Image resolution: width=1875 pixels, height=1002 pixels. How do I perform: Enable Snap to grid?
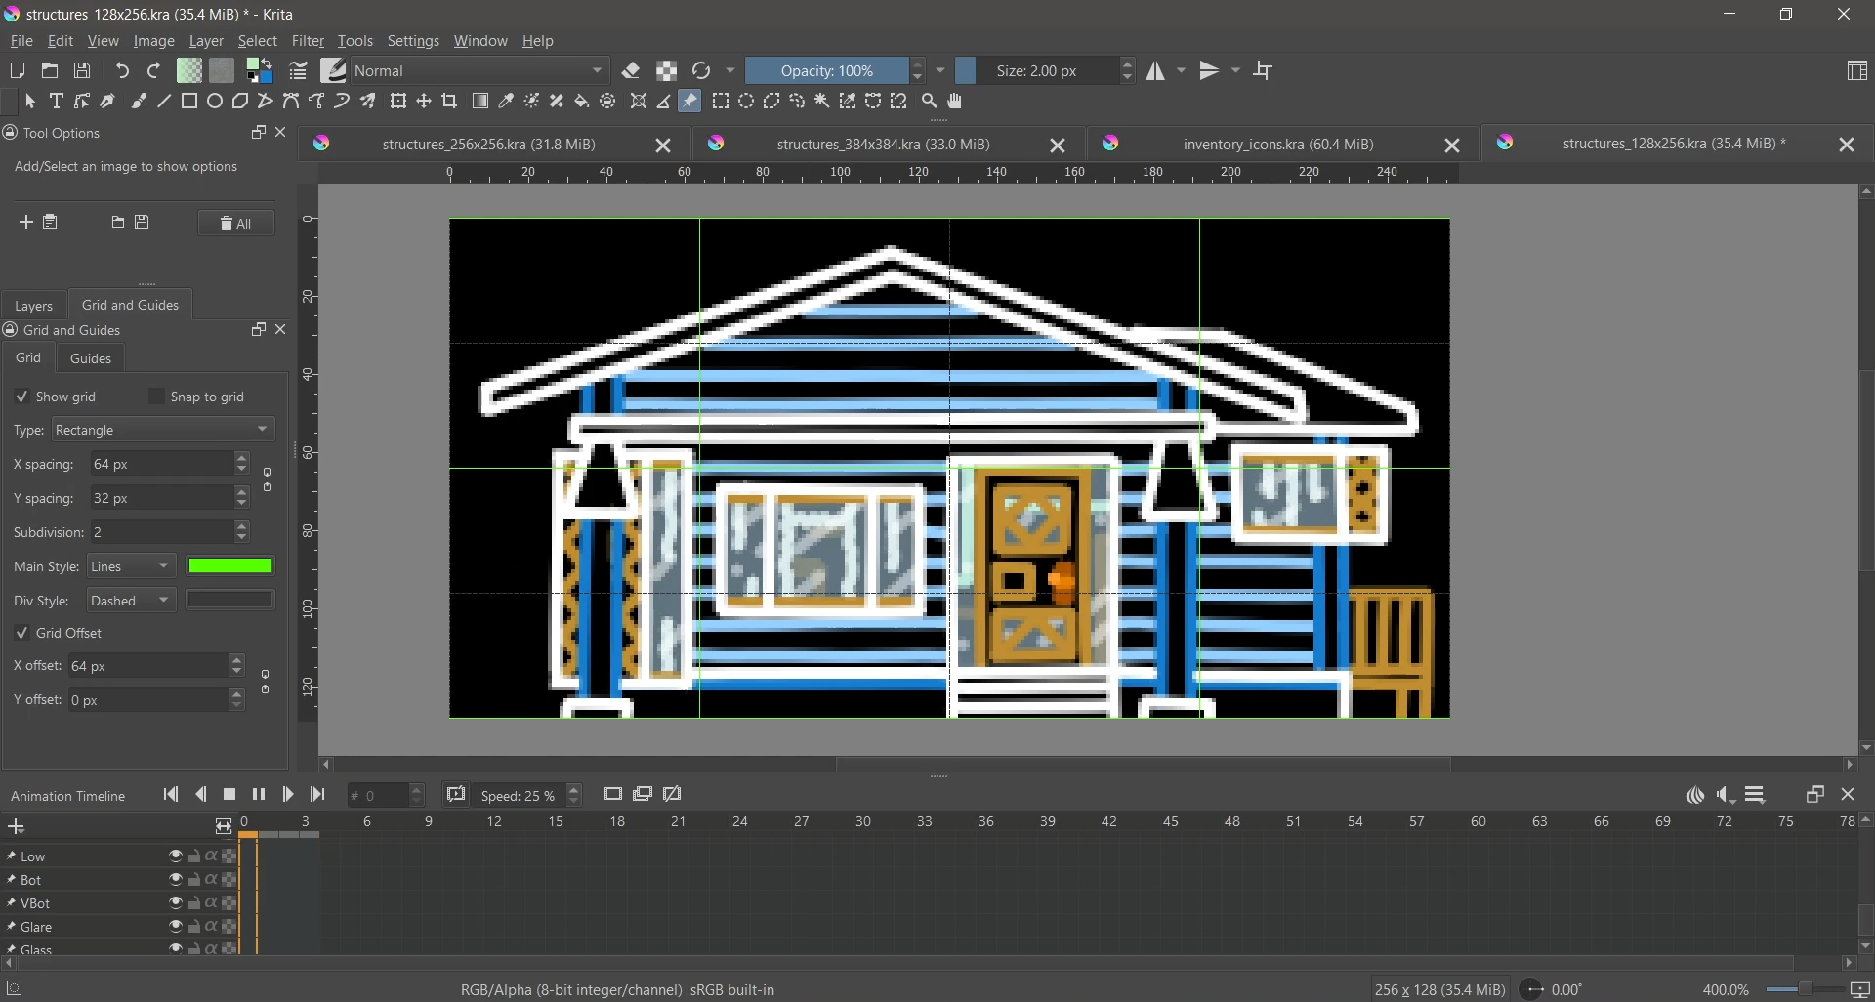click(x=156, y=397)
